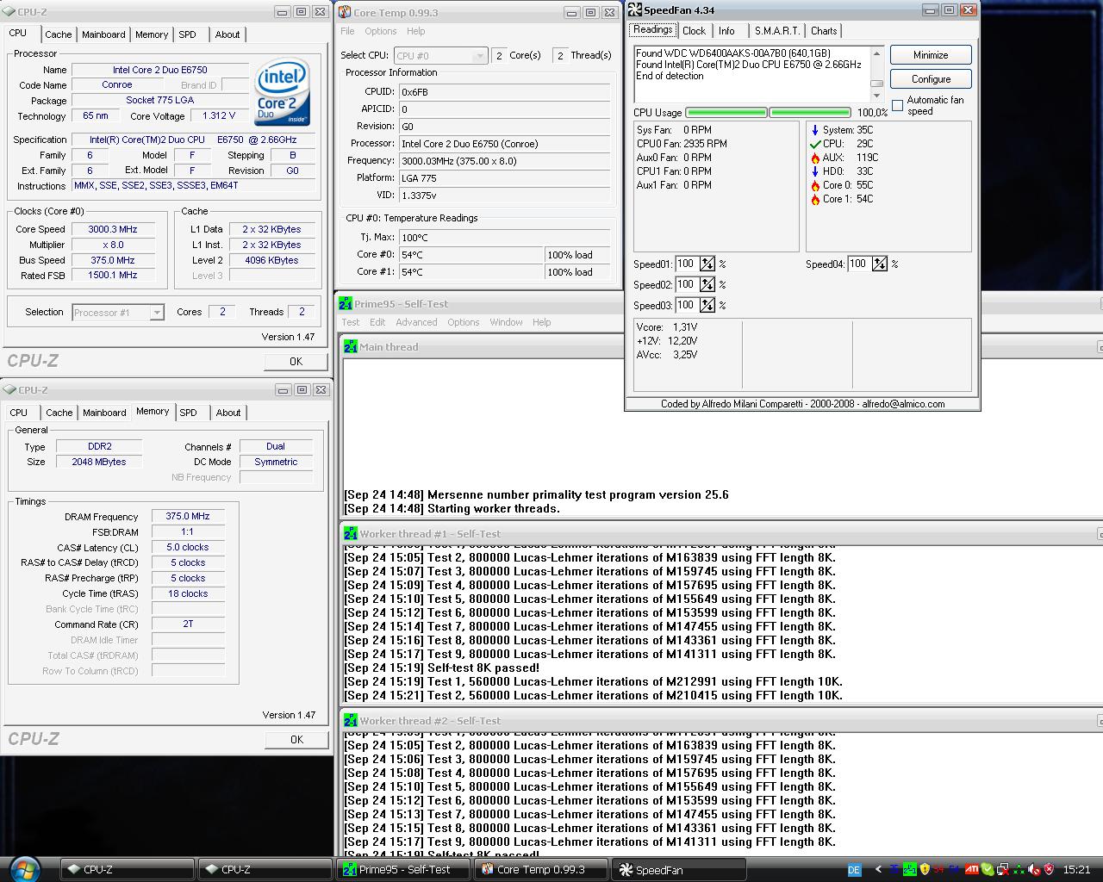Click the flame icon beside Core 0 in SpeedFan
Screen dimensions: 1103x882
(815, 185)
